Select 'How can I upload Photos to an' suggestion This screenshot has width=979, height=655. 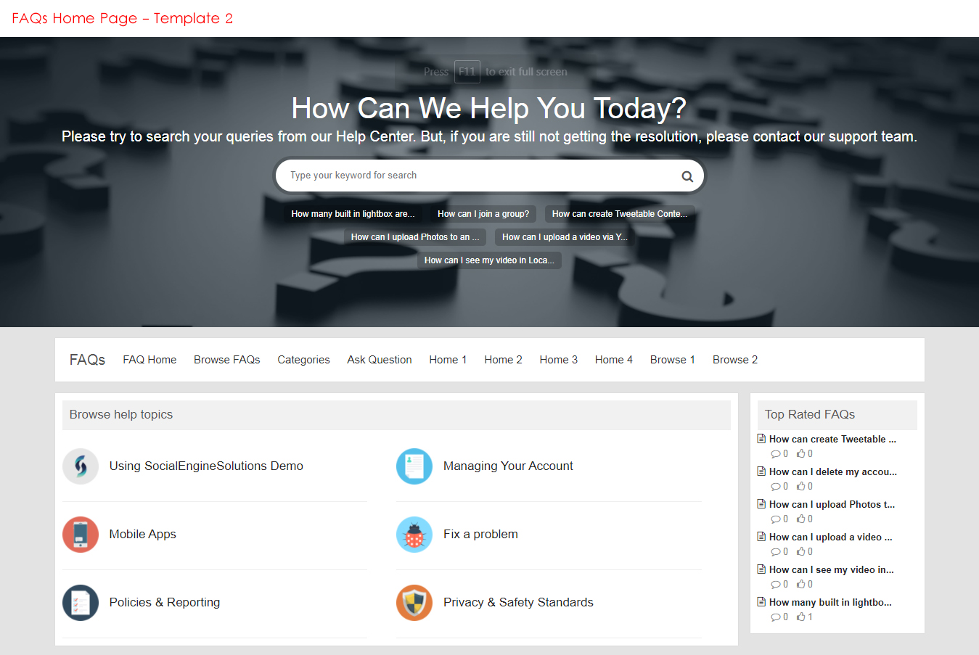pos(414,237)
